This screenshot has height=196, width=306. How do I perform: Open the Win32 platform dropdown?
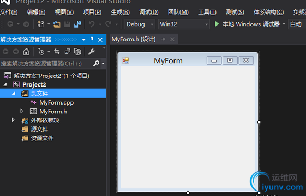pos(207,24)
